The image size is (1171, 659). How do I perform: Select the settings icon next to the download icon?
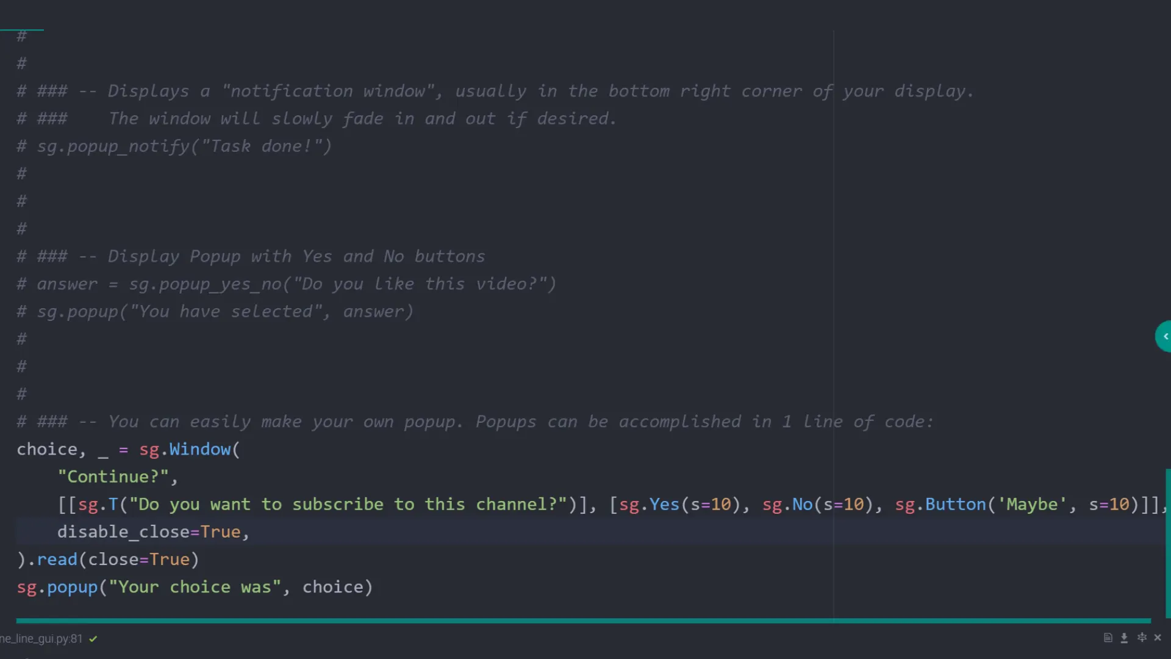(x=1141, y=638)
